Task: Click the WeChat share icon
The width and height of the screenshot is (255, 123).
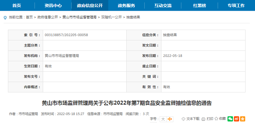Action: [x=230, y=119]
